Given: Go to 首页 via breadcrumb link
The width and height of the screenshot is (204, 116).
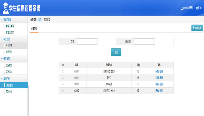Looking at the screenshot, I should [40, 19].
